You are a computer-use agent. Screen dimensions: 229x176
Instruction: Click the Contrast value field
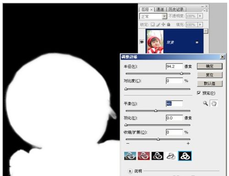(x=174, y=81)
